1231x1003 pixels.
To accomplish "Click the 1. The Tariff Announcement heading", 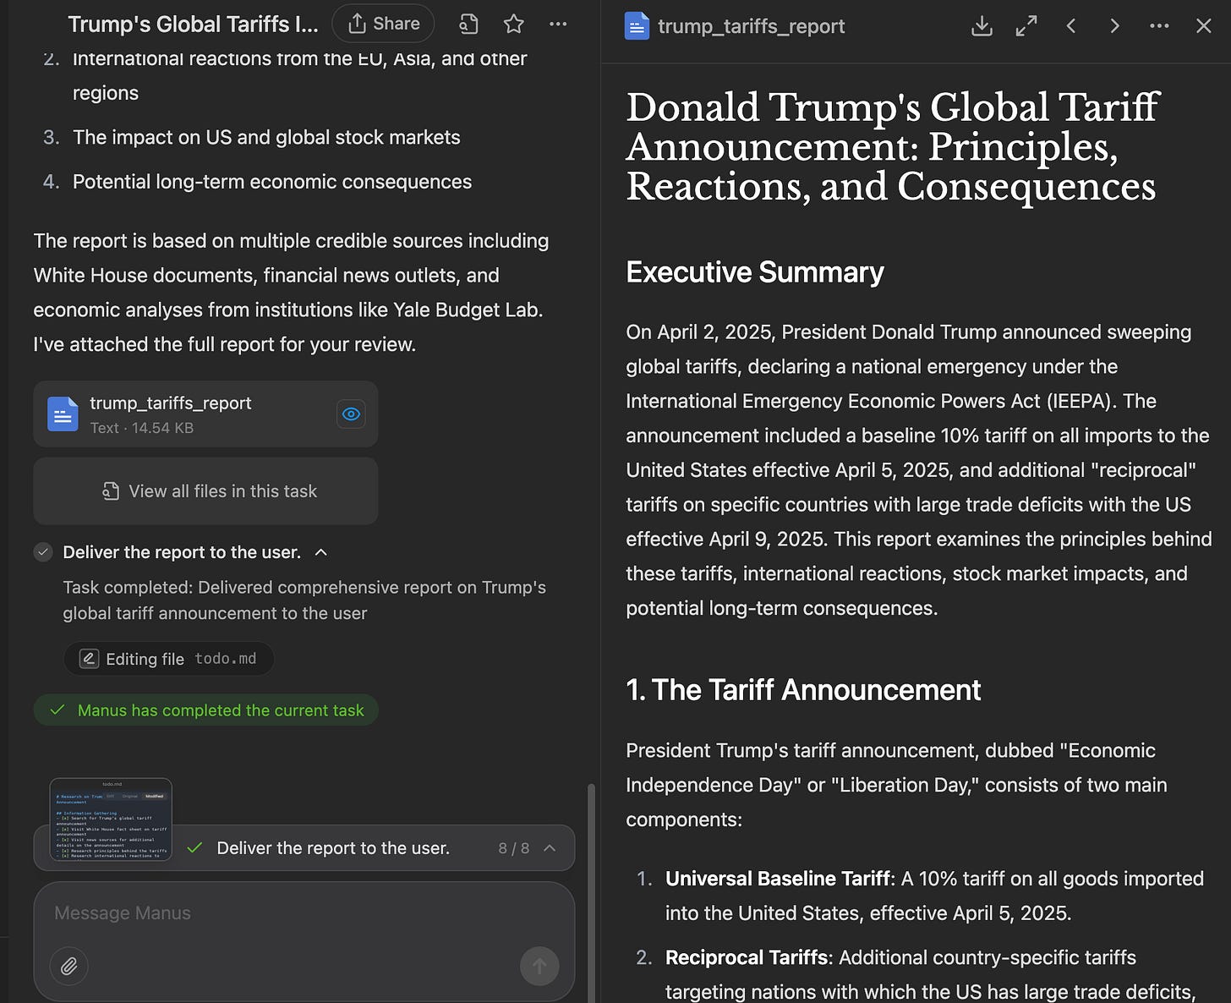I will pyautogui.click(x=803, y=690).
